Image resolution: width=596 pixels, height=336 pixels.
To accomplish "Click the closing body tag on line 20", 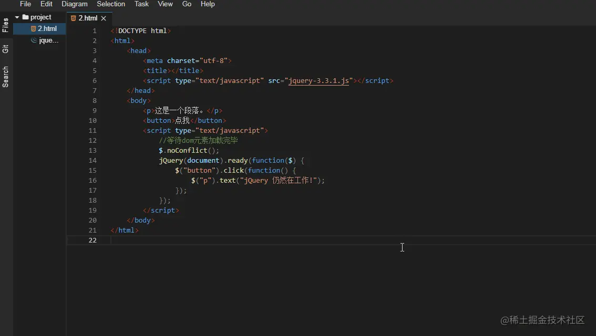I will coord(141,220).
